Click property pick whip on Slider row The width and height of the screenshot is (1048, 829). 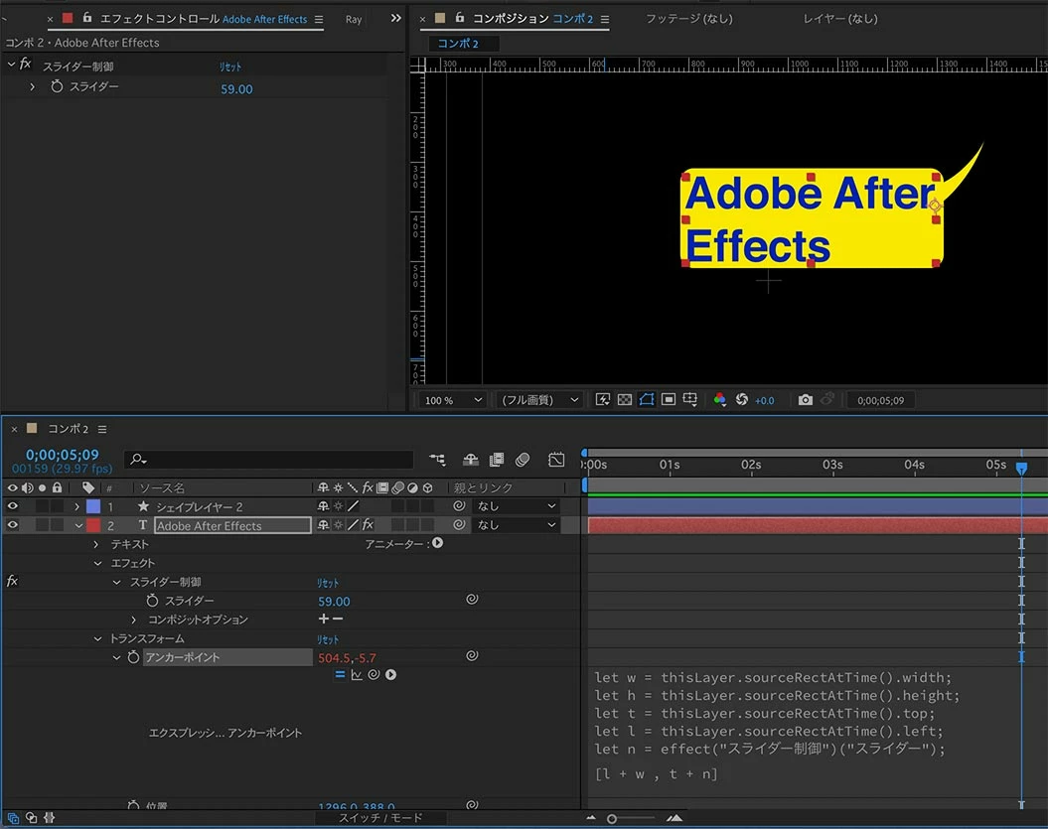(472, 600)
